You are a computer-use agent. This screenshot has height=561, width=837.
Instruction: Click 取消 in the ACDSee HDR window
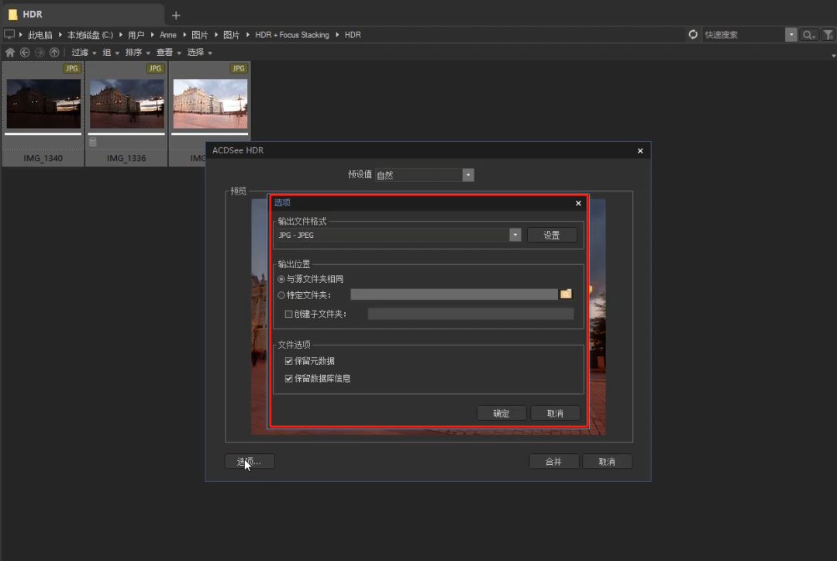(x=607, y=462)
